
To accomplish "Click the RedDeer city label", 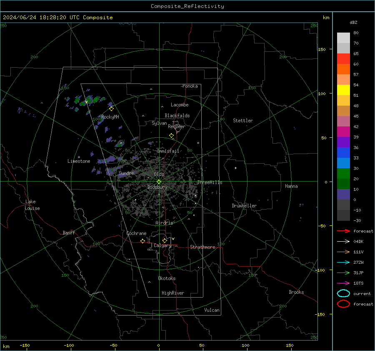I will [x=177, y=126].
